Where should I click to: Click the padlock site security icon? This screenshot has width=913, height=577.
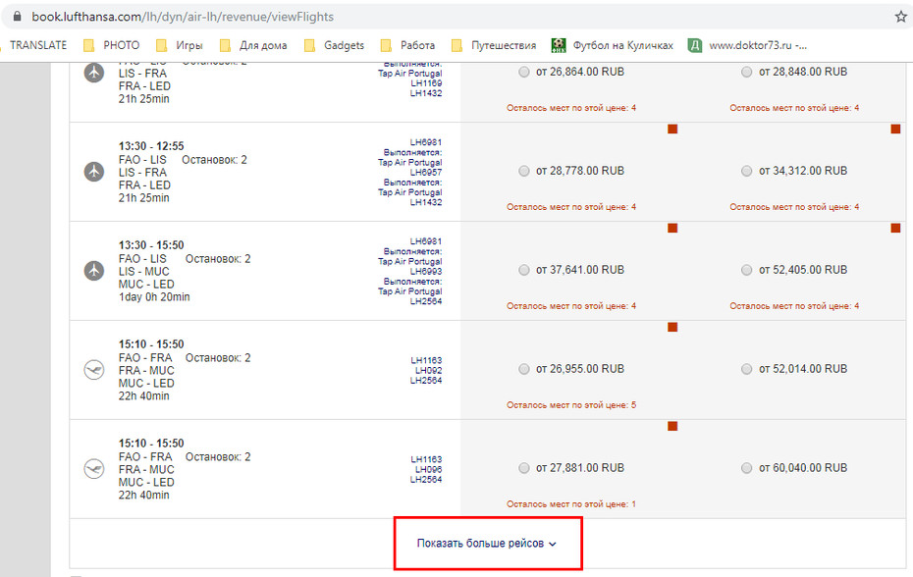click(17, 17)
